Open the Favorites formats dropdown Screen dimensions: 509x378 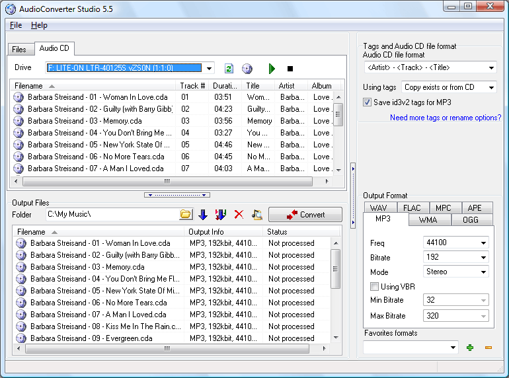coord(453,348)
